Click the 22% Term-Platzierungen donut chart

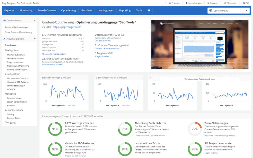[195, 129]
